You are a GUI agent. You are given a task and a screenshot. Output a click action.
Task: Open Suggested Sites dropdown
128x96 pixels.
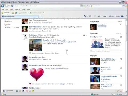tap(22, 13)
